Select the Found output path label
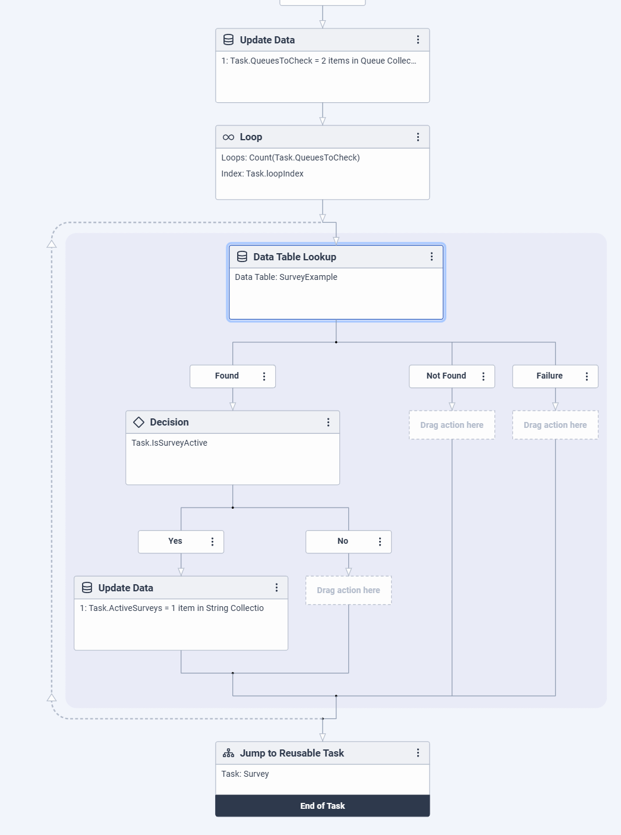The width and height of the screenshot is (621, 835). coord(226,376)
